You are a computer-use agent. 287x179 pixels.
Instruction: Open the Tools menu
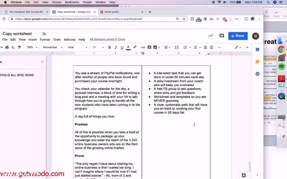click(x=57, y=39)
